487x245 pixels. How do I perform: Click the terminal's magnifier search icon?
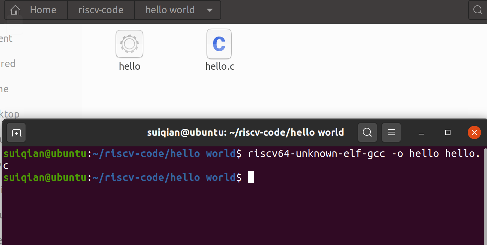[x=367, y=132]
